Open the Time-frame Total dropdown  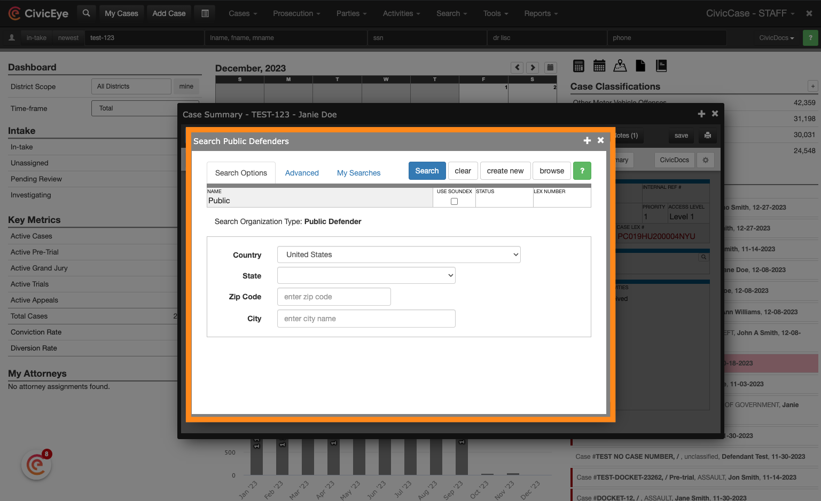coord(145,108)
